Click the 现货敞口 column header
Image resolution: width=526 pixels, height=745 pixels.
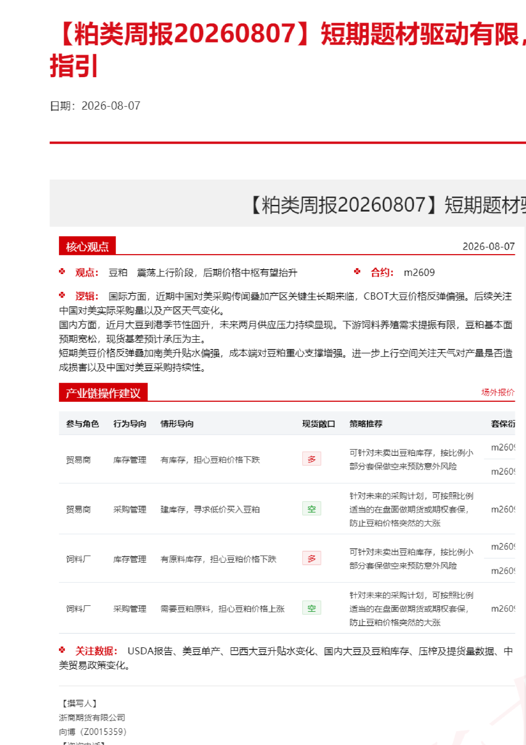(319, 424)
